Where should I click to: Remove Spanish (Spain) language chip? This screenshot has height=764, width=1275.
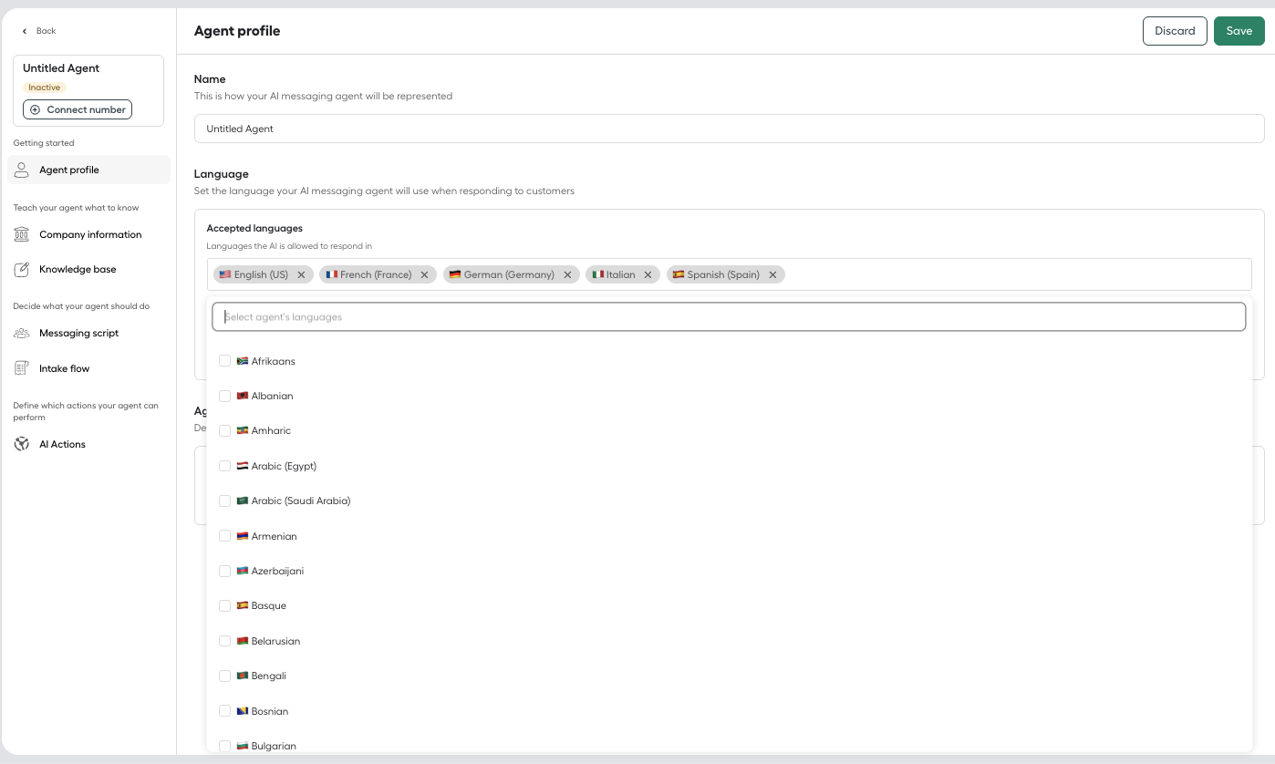772,274
